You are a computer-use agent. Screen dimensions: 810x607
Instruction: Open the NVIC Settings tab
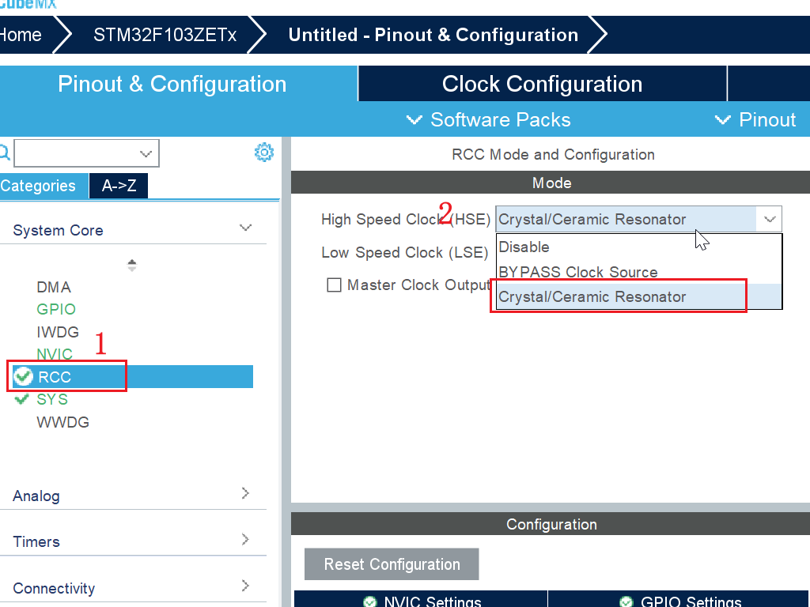[421, 599]
